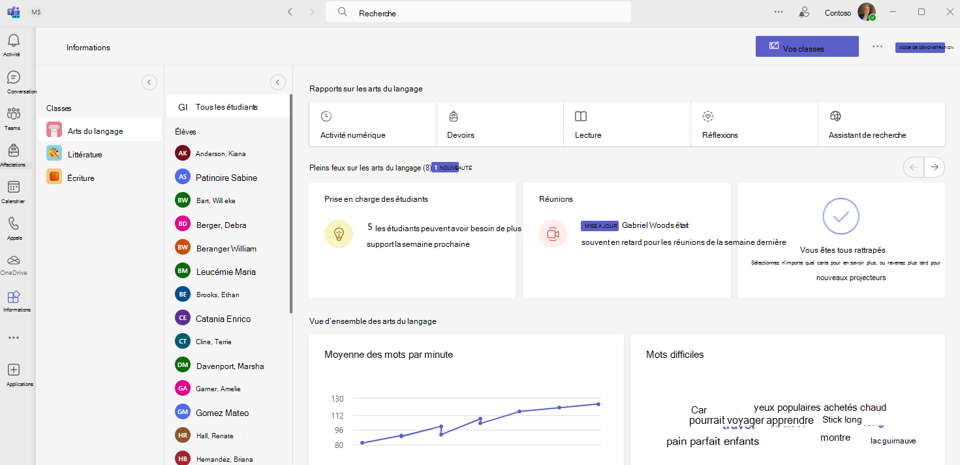Open the Affectations backpack icon

[13, 150]
